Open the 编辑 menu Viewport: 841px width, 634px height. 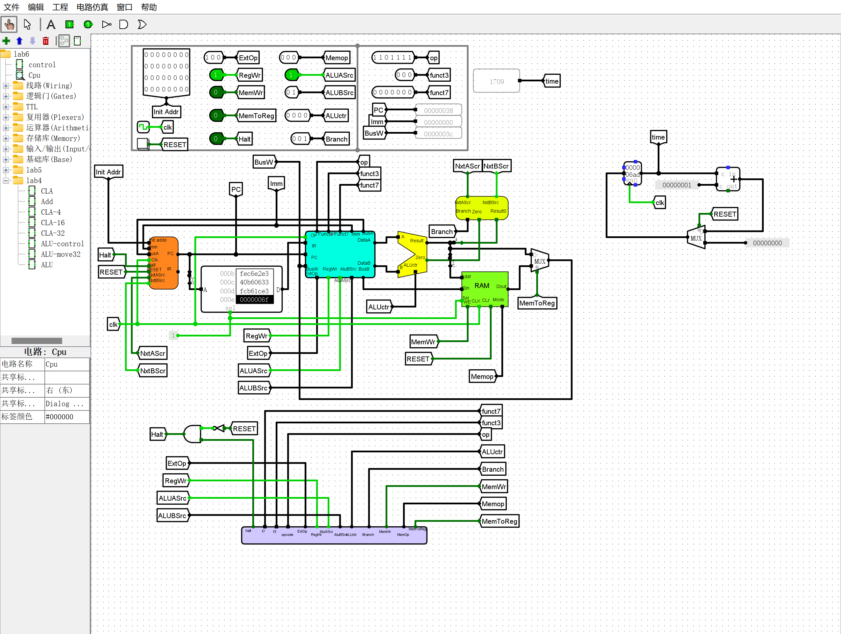[36, 7]
